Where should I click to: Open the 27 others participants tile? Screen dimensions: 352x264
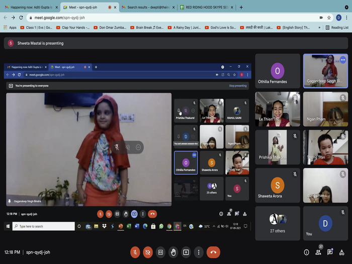(x=278, y=224)
